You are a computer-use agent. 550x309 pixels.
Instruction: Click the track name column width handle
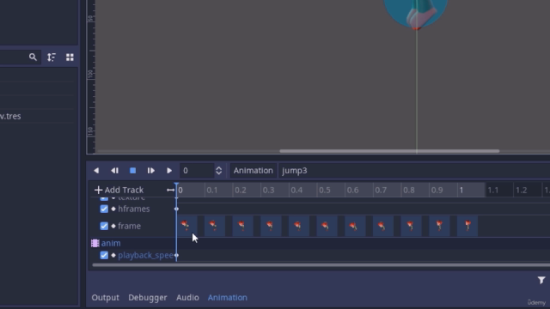point(170,190)
